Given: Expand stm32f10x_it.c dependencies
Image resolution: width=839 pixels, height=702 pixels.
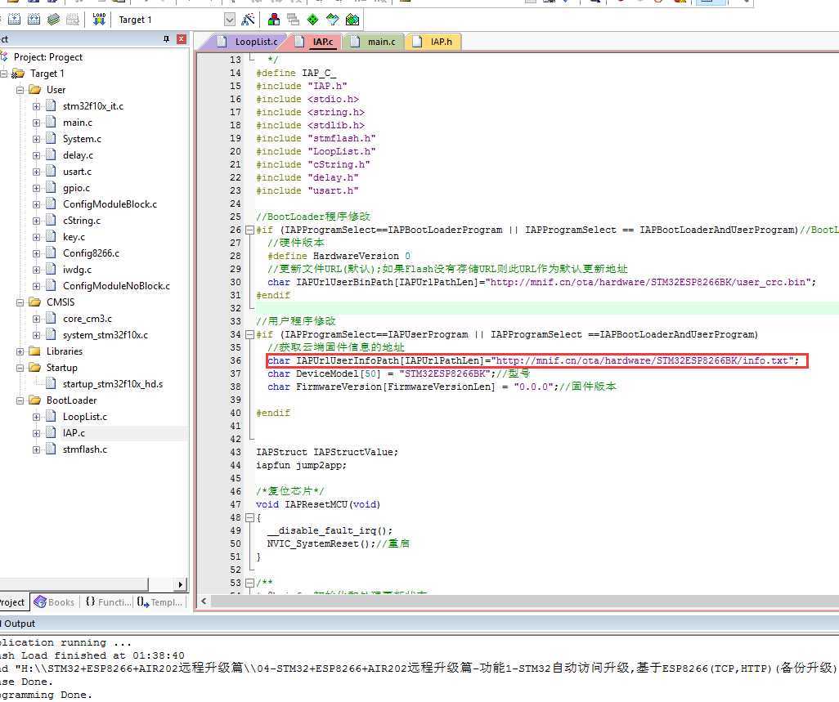Looking at the screenshot, I should pos(36,106).
